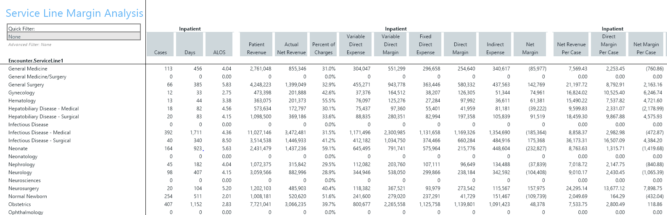Click the ALOS column header
This screenshot has width=667, height=215.
tap(219, 44)
